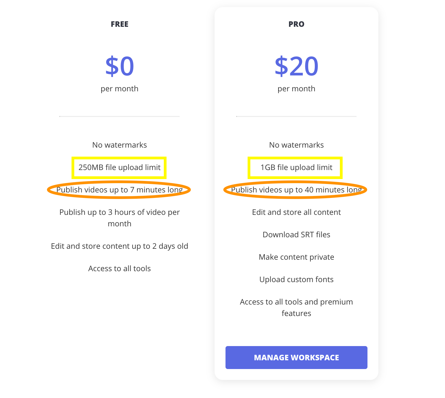
Task: Click Make content private feature
Action: [296, 257]
